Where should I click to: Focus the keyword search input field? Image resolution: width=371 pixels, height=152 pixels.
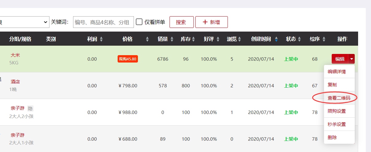(x=103, y=22)
